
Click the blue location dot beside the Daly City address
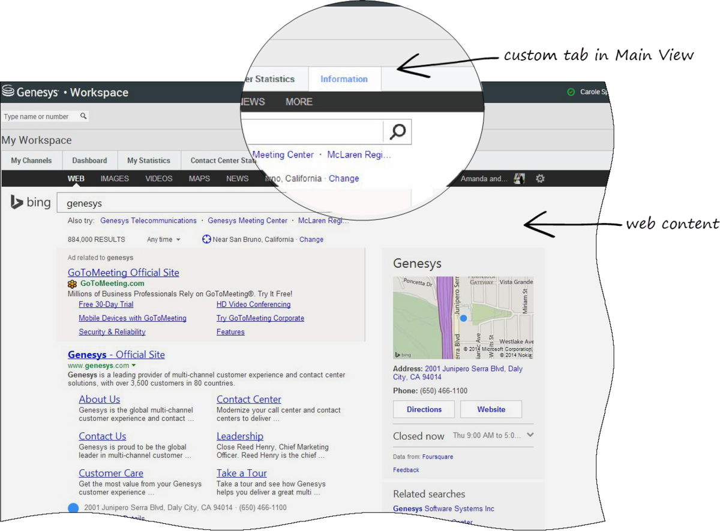pos(73,508)
